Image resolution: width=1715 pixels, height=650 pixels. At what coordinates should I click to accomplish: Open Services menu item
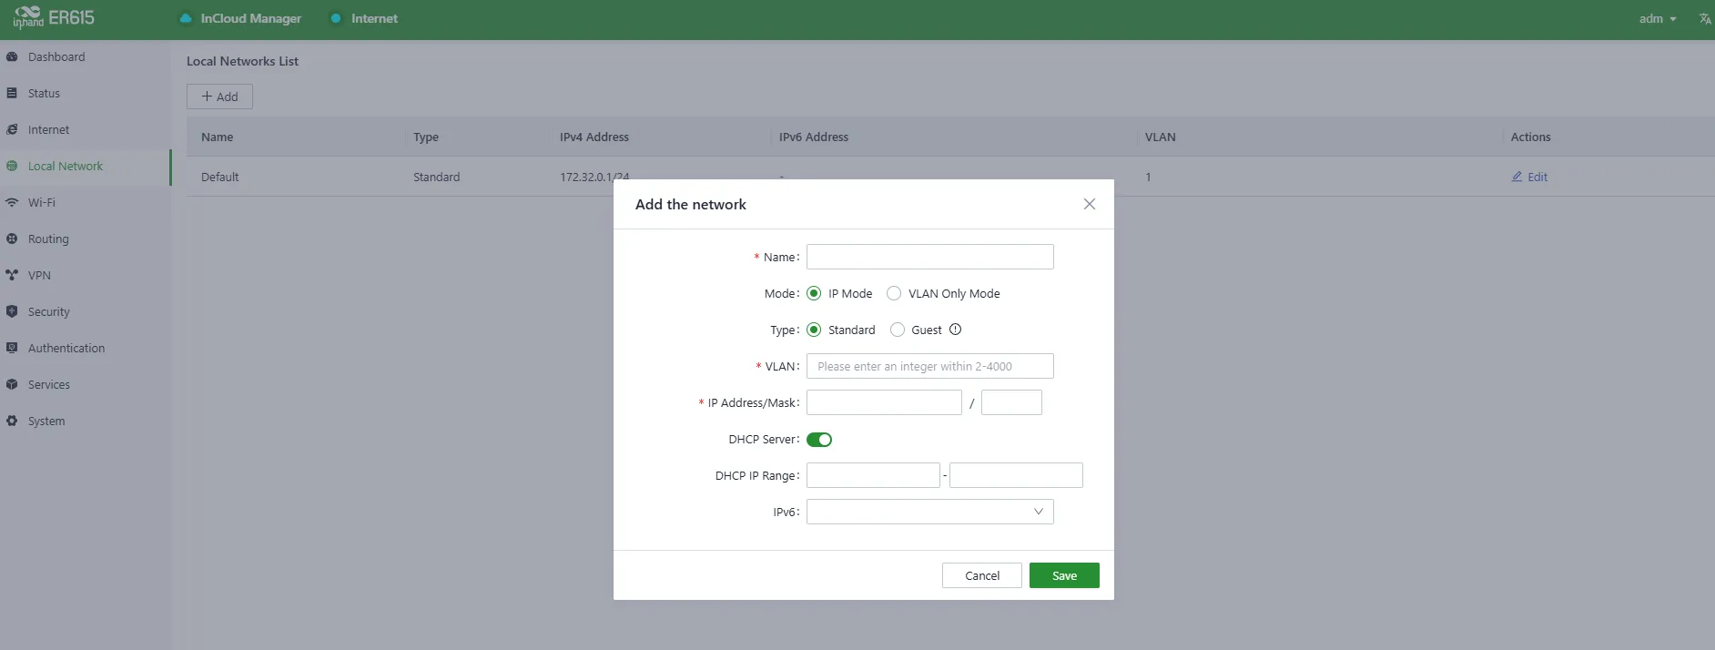click(86, 384)
